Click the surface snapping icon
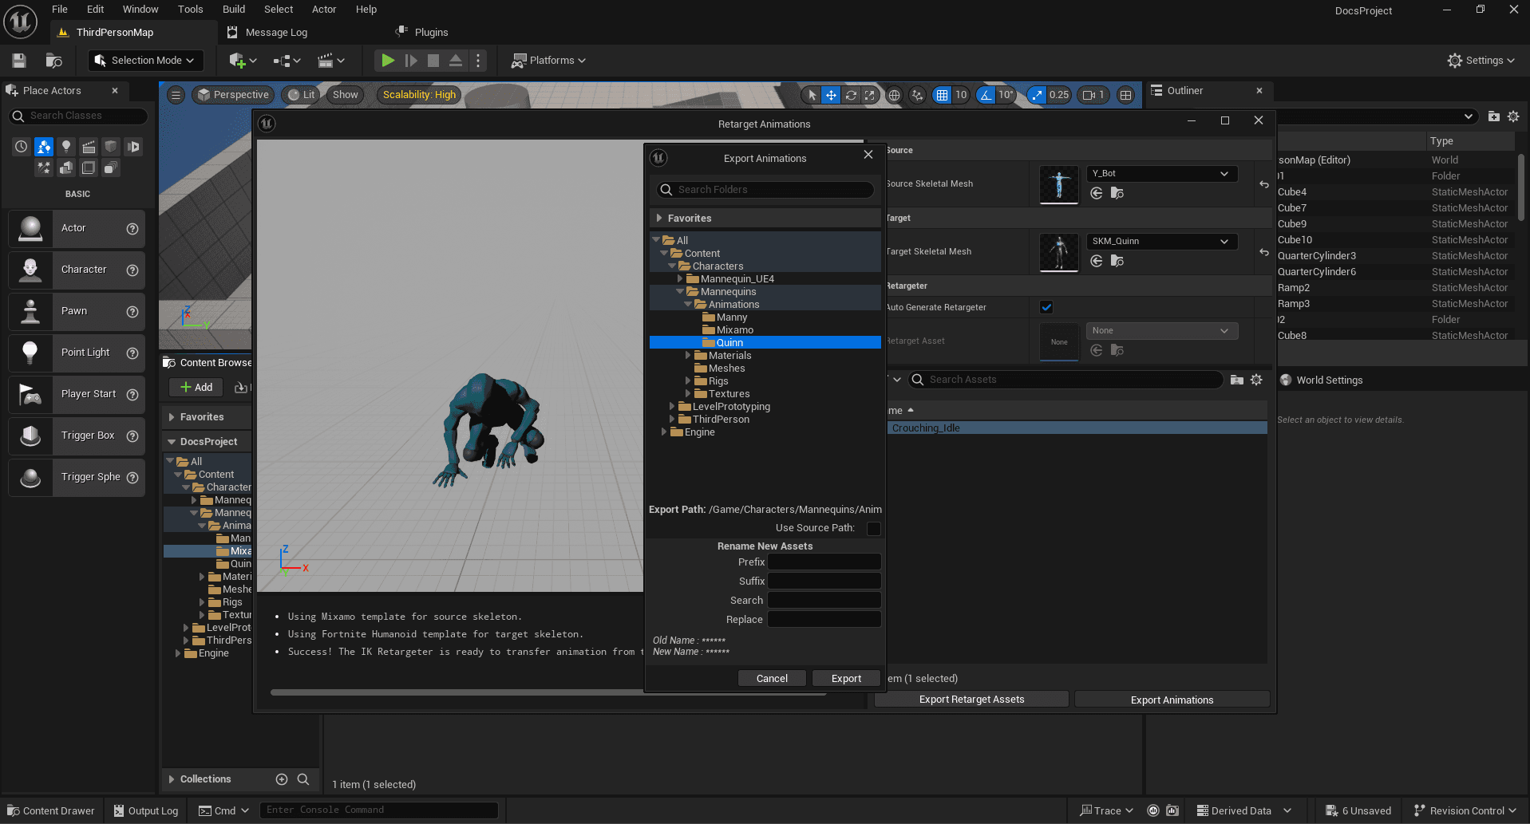Image resolution: width=1530 pixels, height=824 pixels. tap(918, 95)
